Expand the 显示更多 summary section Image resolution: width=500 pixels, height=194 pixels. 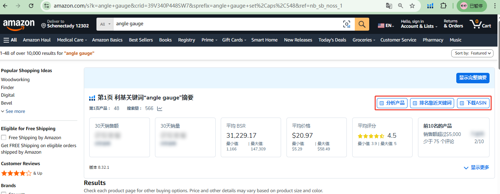[476, 168]
